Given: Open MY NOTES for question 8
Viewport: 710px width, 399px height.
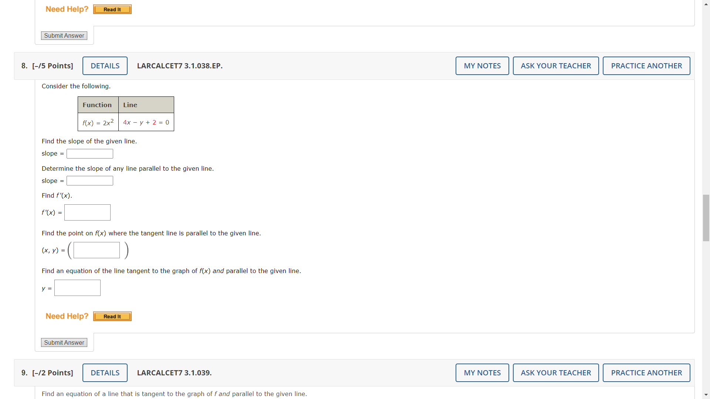Looking at the screenshot, I should (482, 66).
